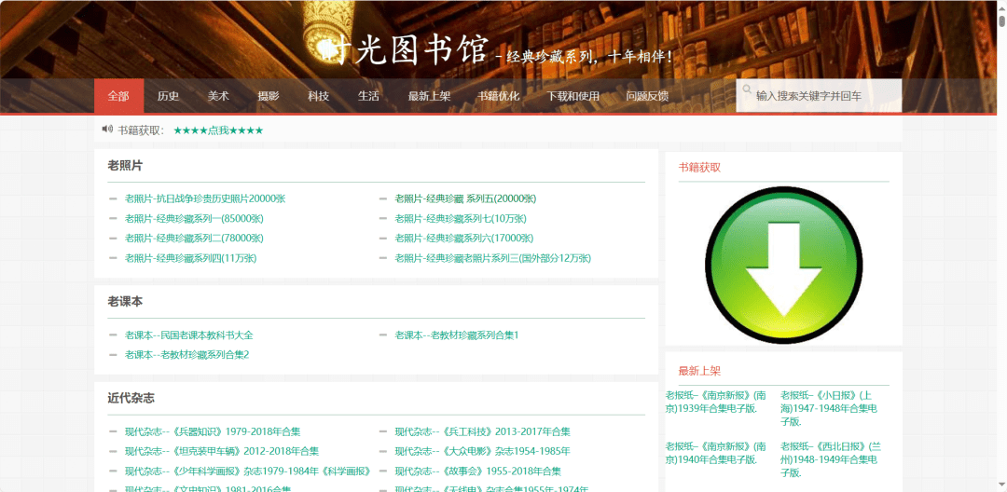
Task: Open the 下载和使用 page
Action: [x=572, y=96]
